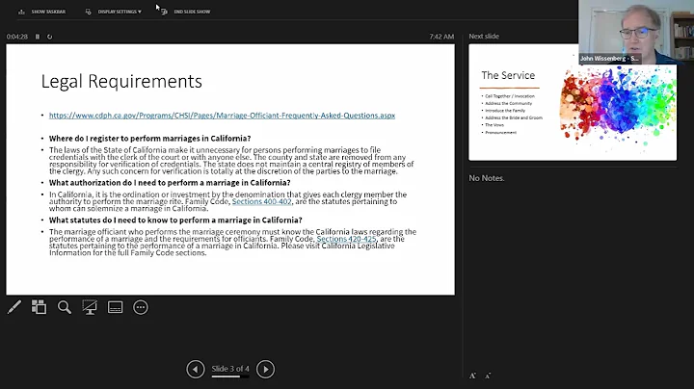The height and width of the screenshot is (389, 694).
Task: Activate the zoom into slide magnifier
Action: tap(65, 307)
